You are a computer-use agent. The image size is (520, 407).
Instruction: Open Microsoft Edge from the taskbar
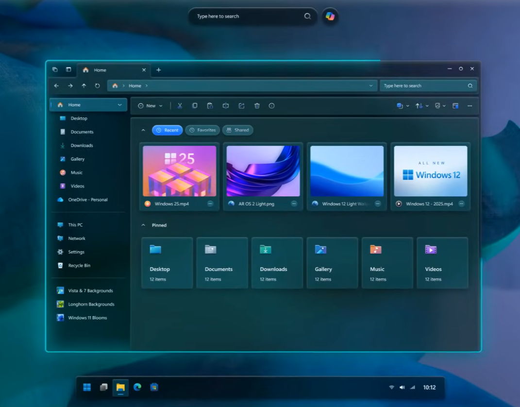click(x=137, y=387)
